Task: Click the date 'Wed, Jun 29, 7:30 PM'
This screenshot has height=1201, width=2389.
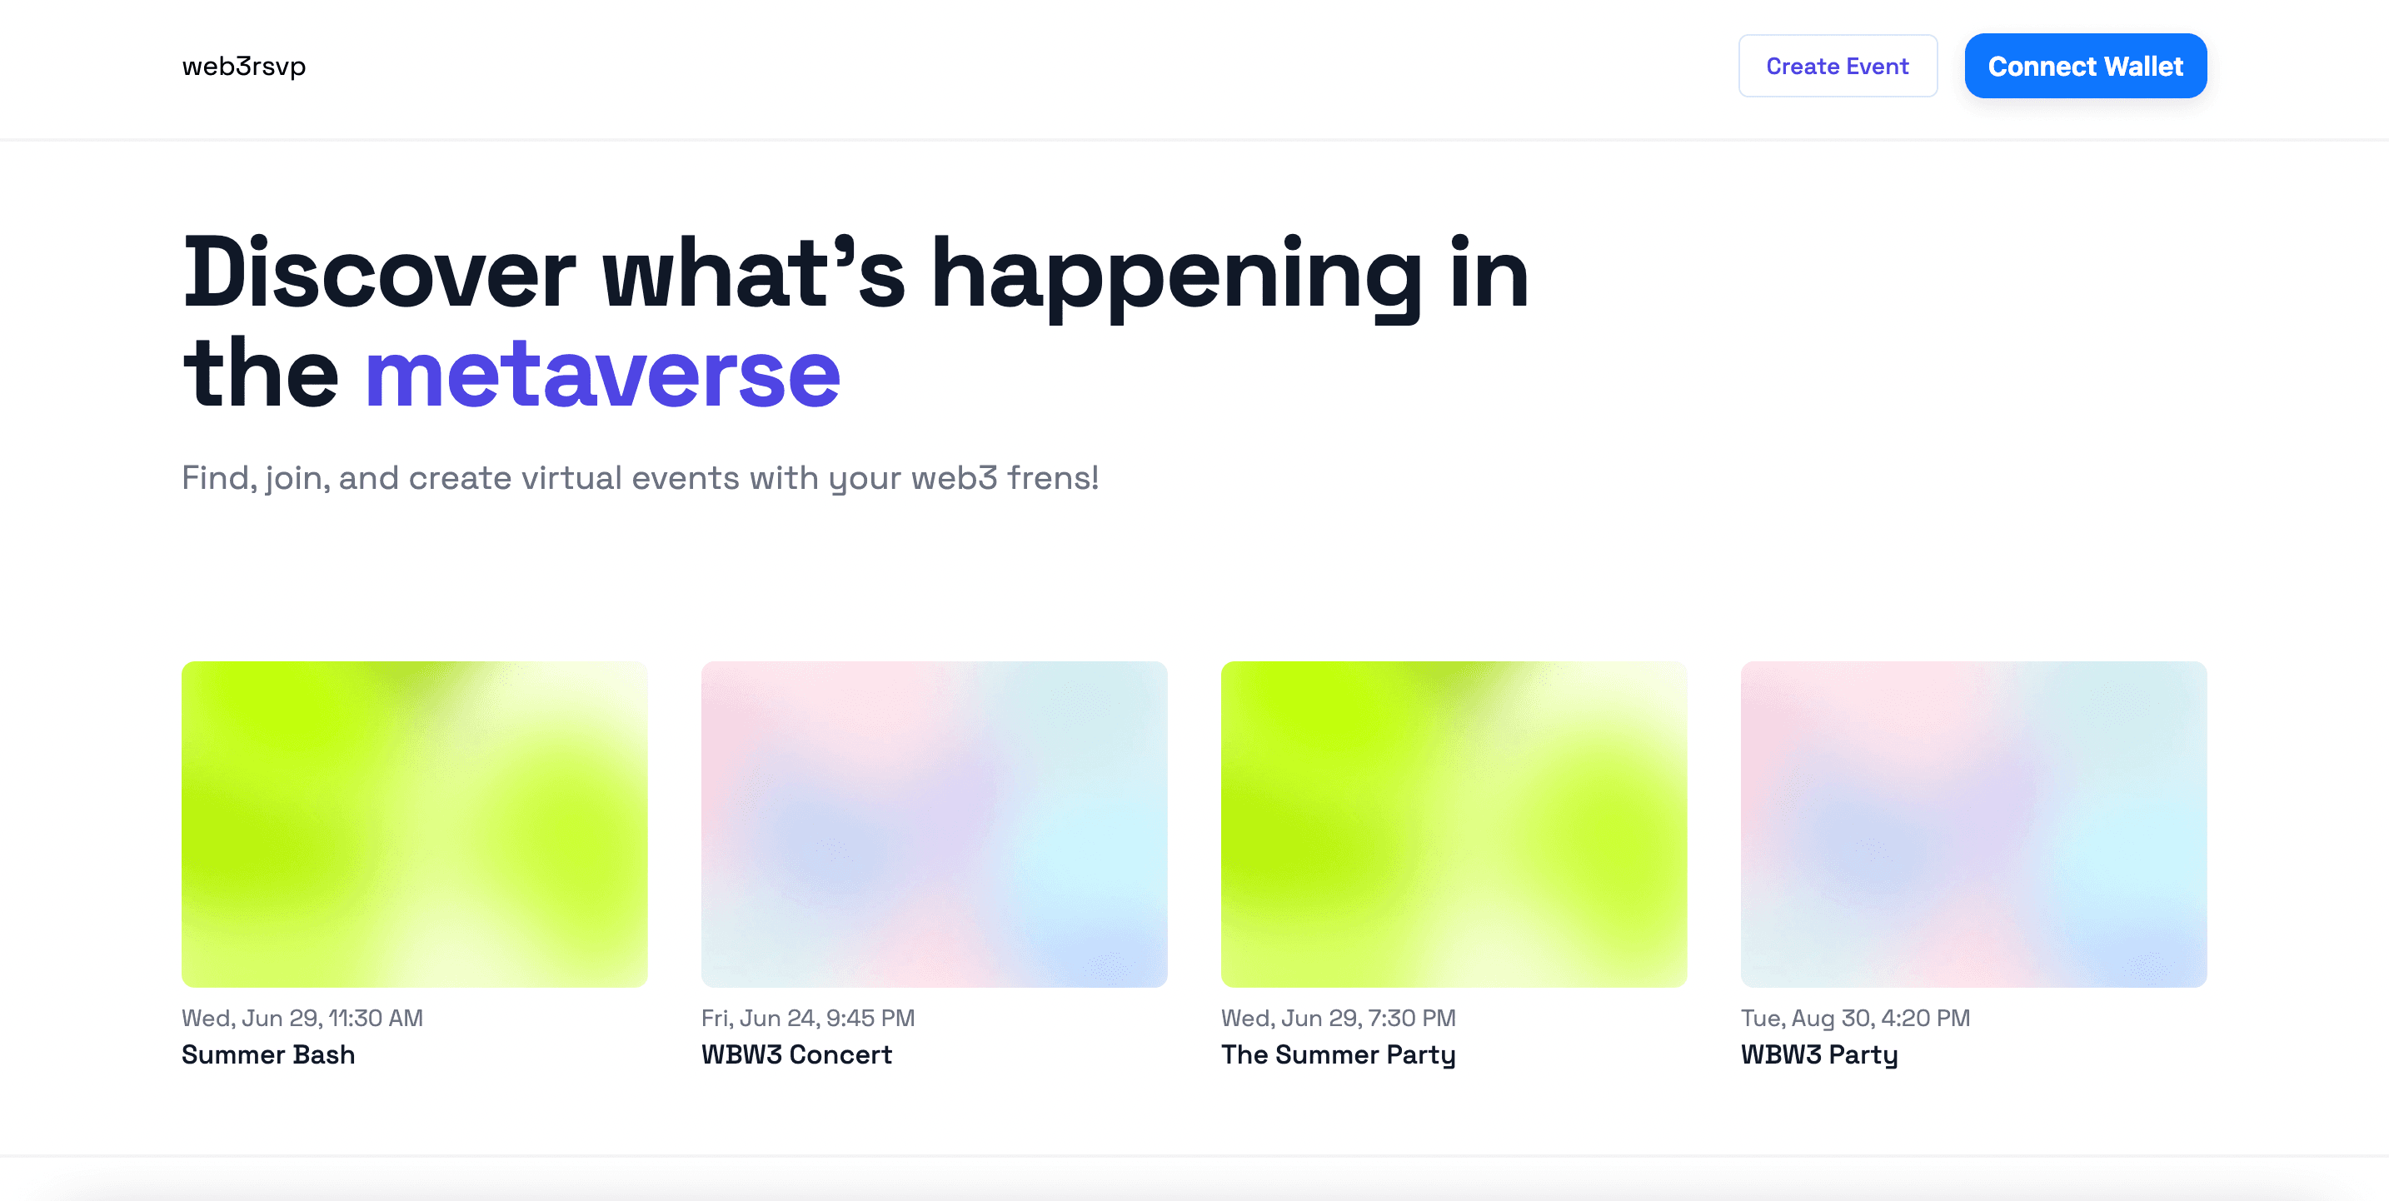Action: (1339, 1018)
